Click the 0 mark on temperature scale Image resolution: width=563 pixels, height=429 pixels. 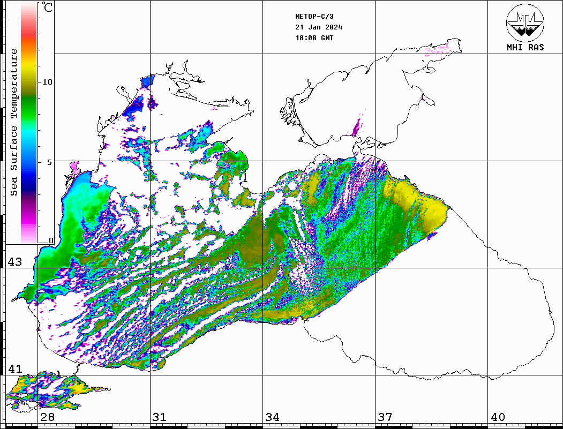[51, 240]
